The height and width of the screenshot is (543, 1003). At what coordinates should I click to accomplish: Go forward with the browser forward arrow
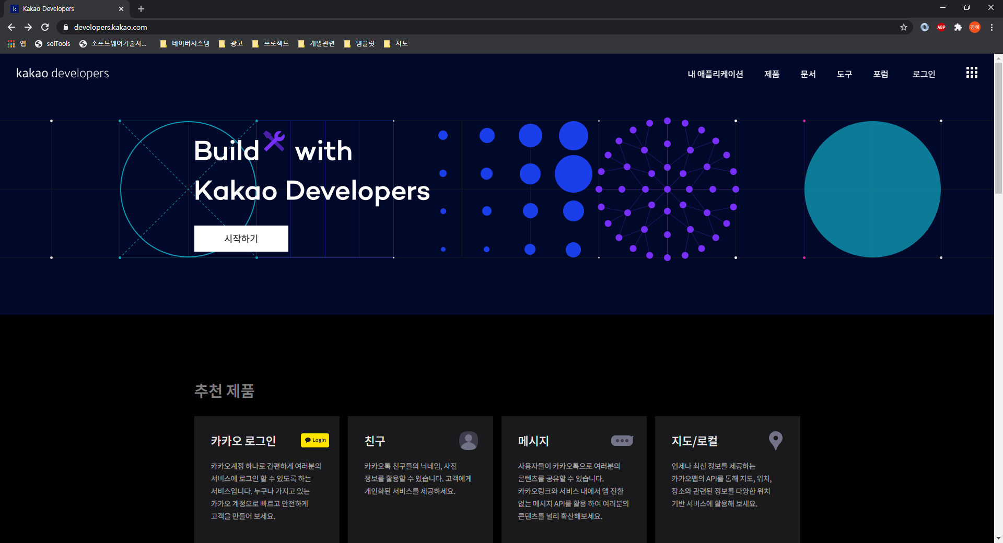(x=28, y=27)
